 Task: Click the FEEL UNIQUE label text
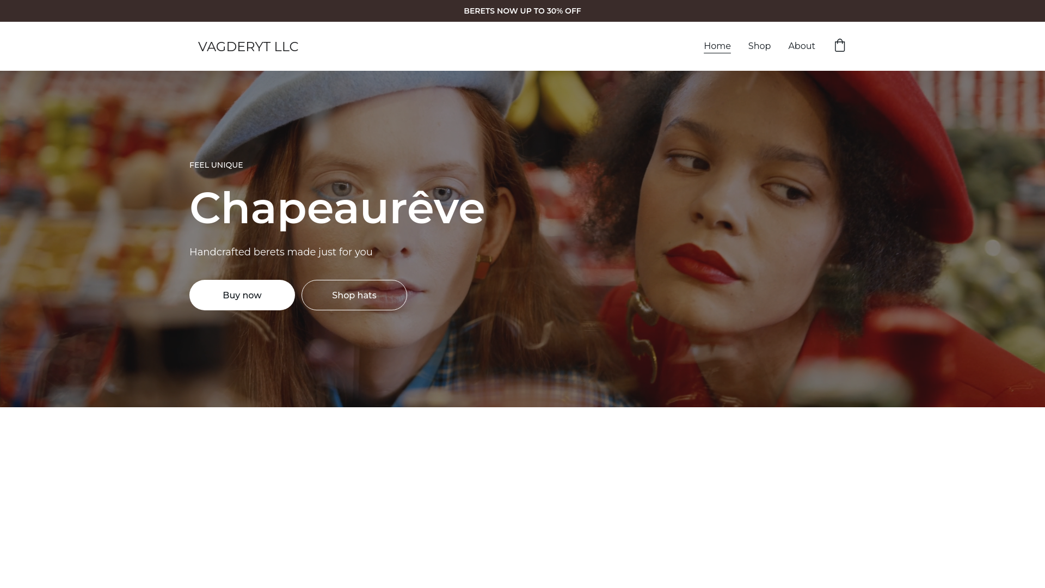point(216,165)
